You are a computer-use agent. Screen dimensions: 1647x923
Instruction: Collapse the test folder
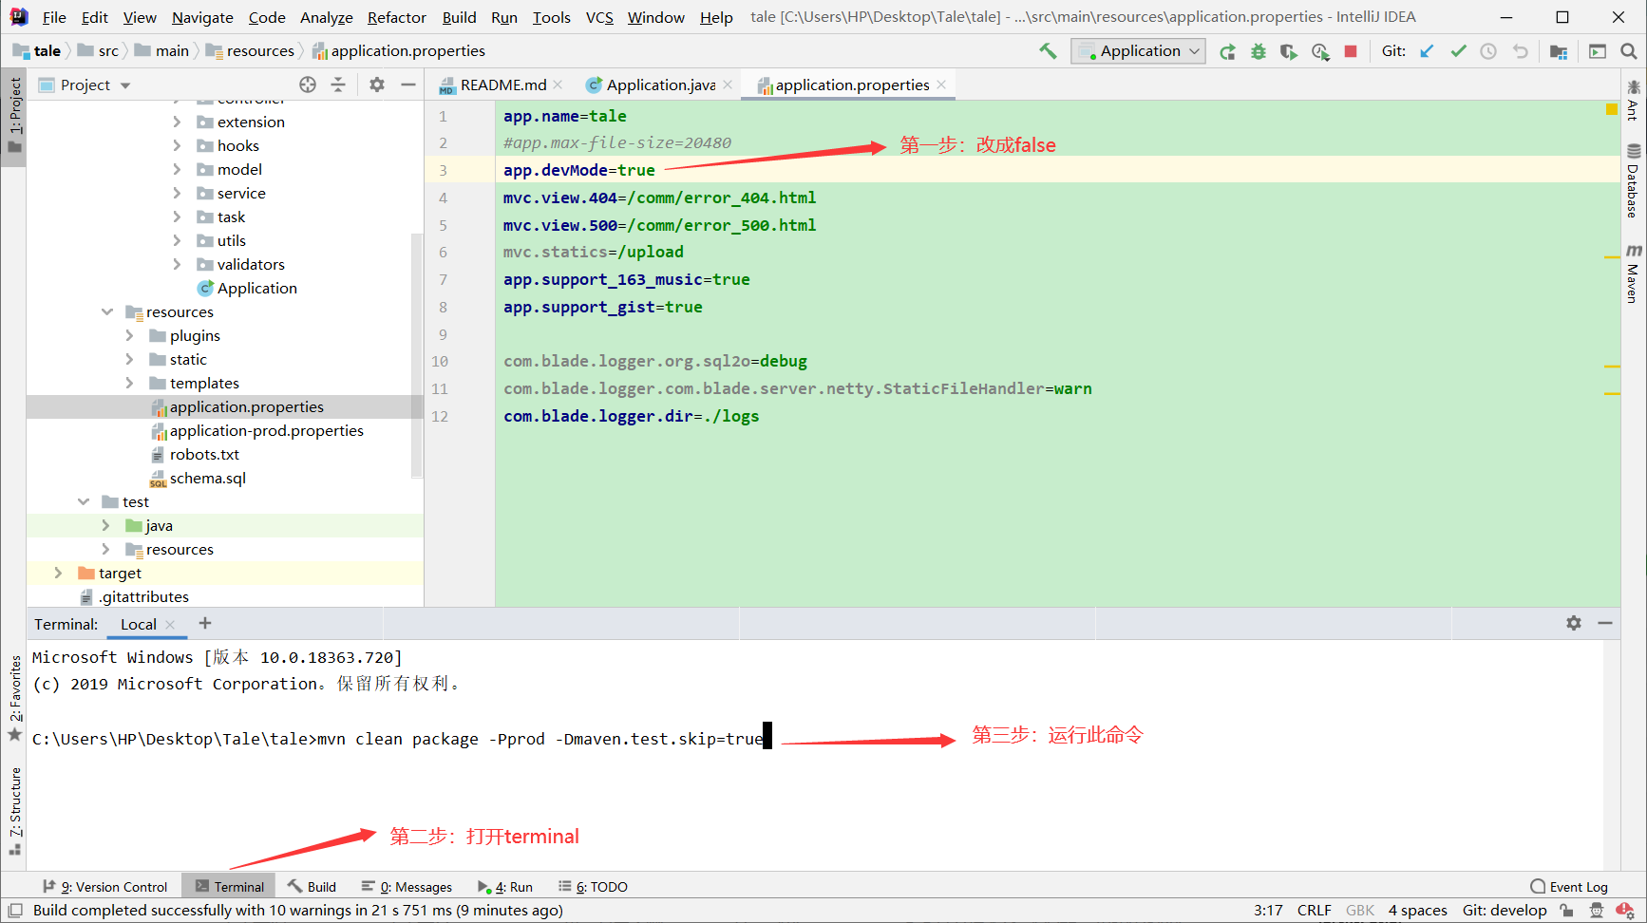(84, 501)
